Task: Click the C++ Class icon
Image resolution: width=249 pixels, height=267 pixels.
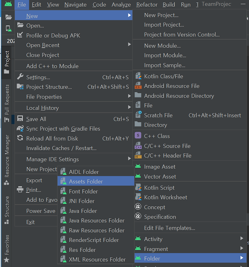Action: [x=138, y=135]
